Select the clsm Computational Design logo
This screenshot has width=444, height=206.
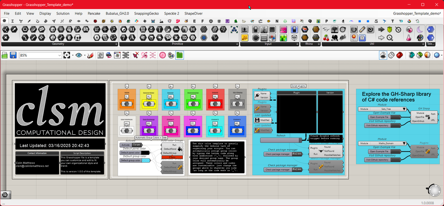[x=60, y=110]
